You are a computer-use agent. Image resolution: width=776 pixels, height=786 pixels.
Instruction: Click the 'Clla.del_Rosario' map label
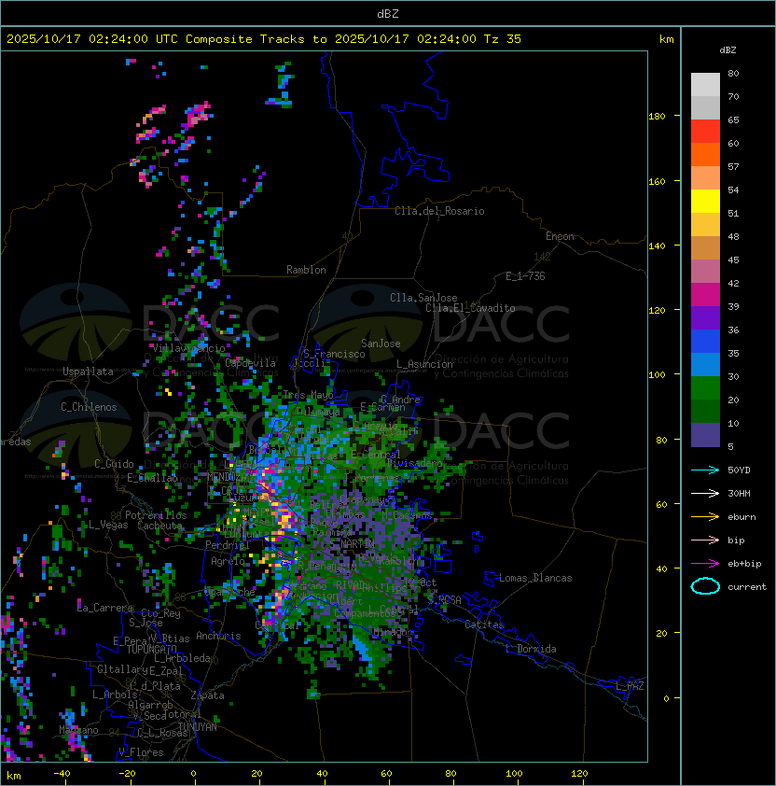pyautogui.click(x=439, y=211)
